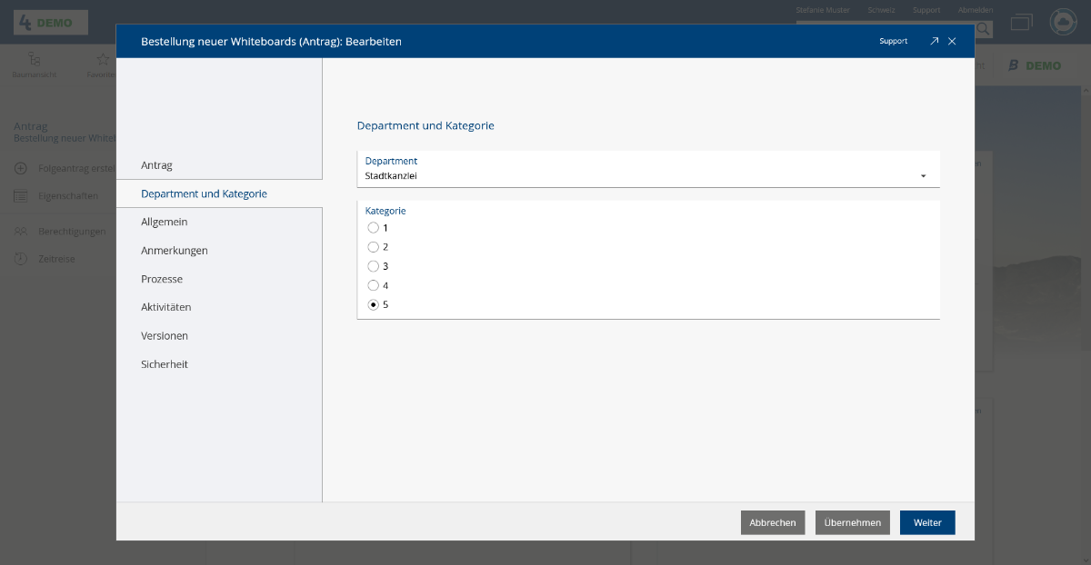Select Kategorie option 5

[x=373, y=304]
